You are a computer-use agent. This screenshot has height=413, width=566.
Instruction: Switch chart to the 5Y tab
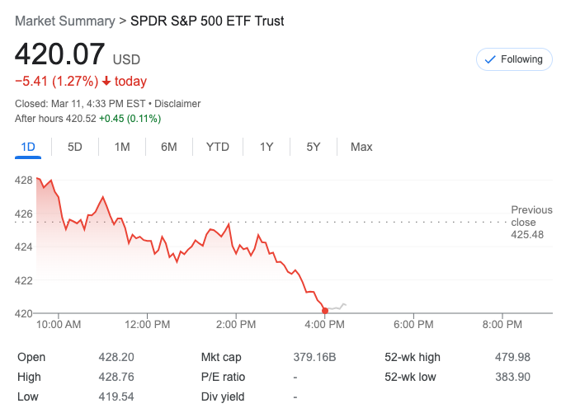[x=314, y=148]
